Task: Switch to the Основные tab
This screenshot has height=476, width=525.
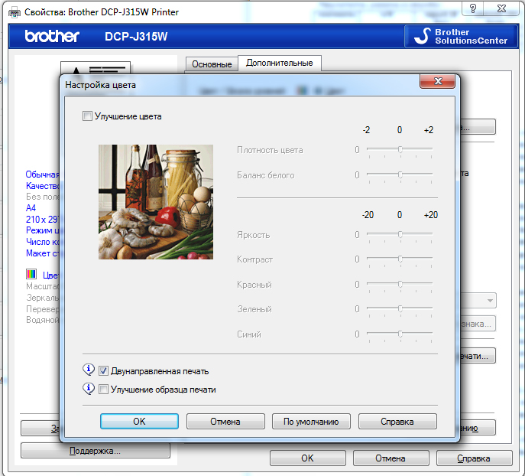Action: coord(211,64)
